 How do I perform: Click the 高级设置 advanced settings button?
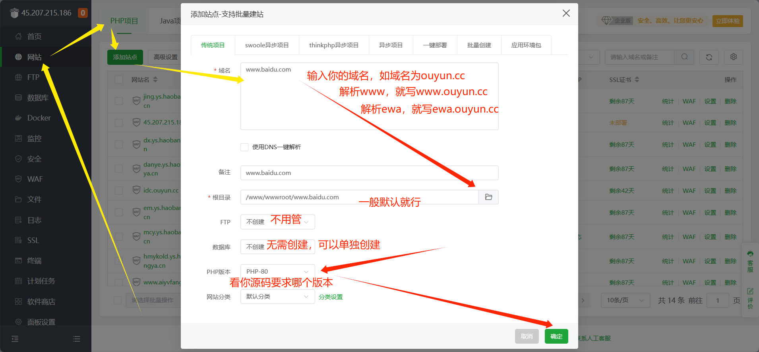166,57
